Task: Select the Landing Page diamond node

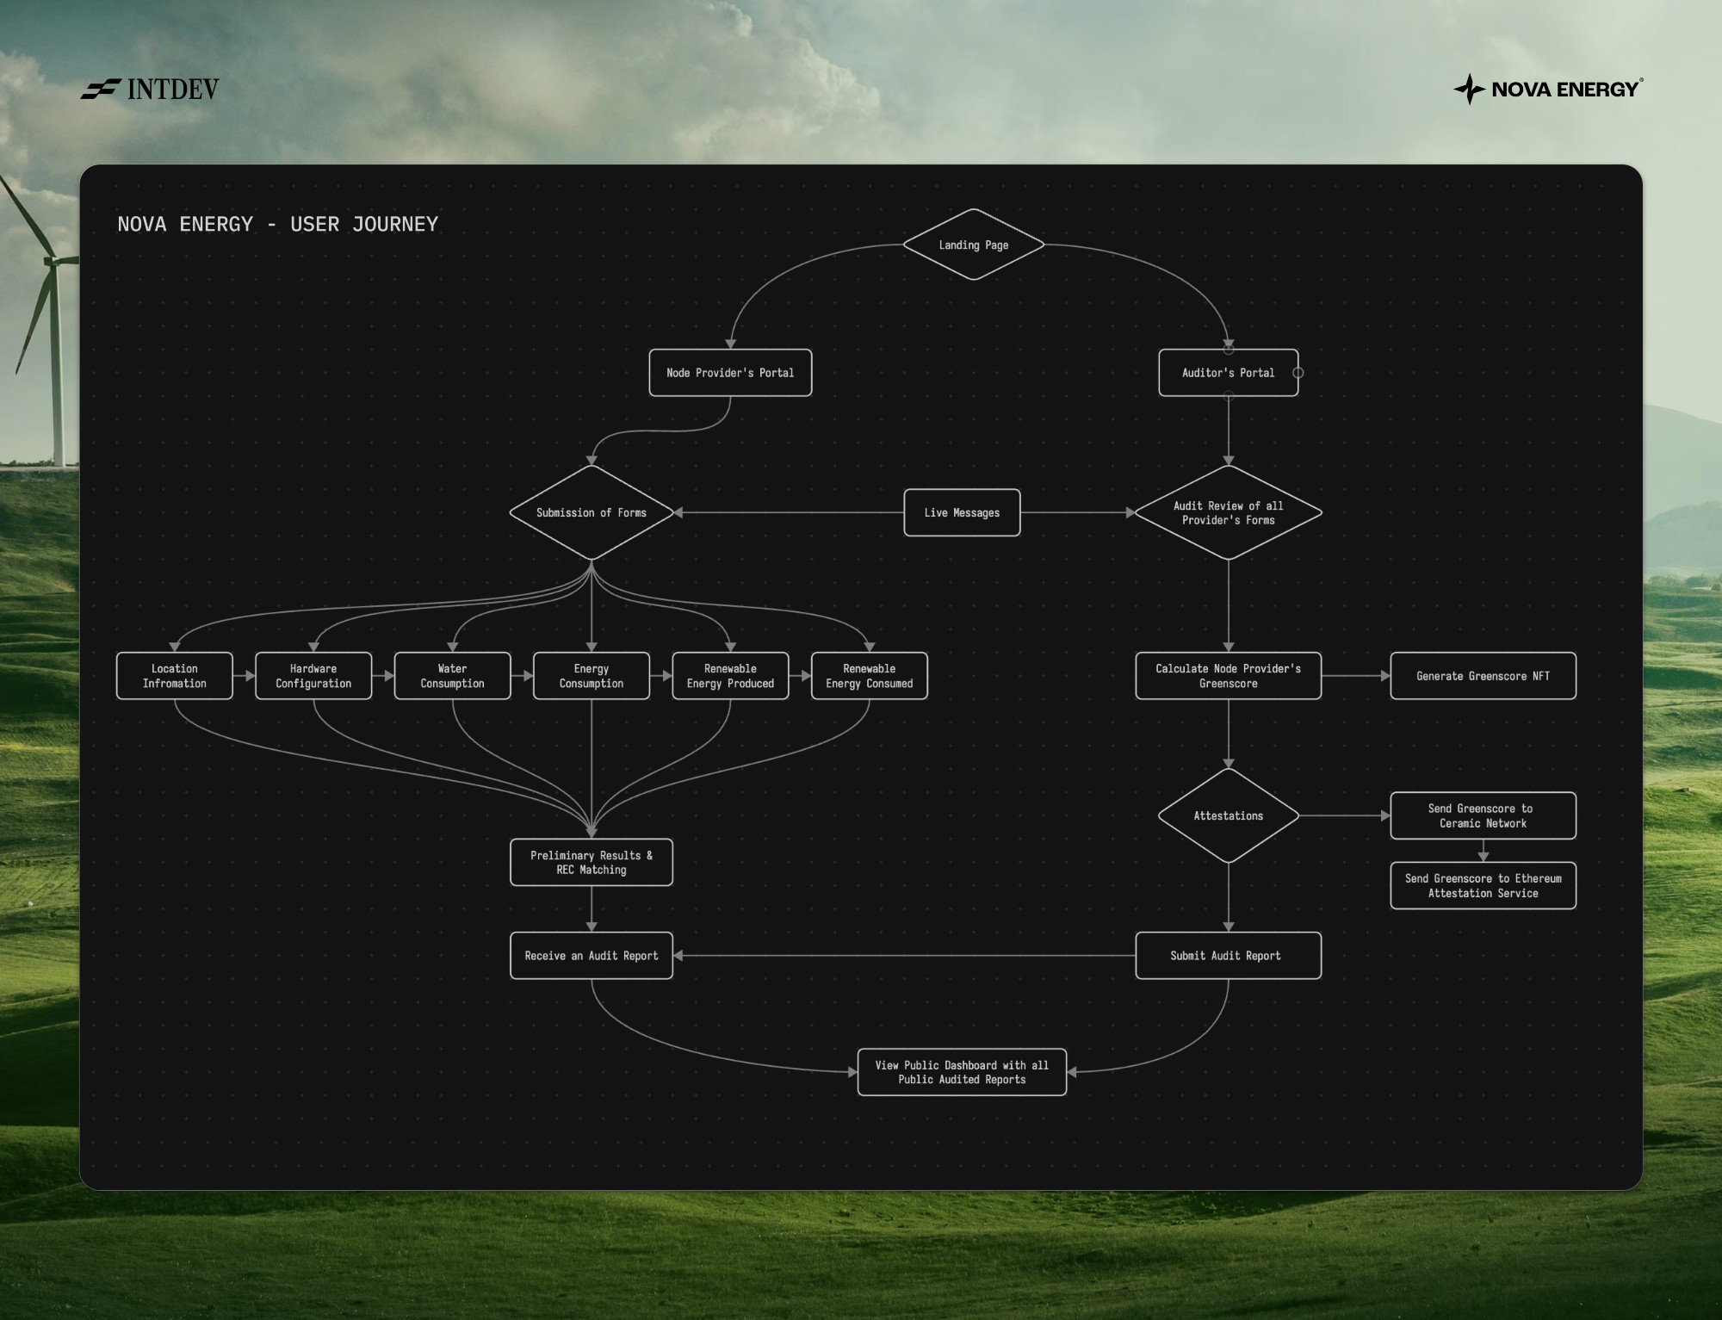Action: (973, 245)
